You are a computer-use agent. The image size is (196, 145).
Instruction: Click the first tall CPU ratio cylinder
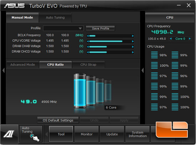[80, 91]
